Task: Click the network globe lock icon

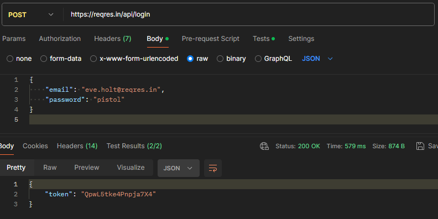Action: (264, 146)
